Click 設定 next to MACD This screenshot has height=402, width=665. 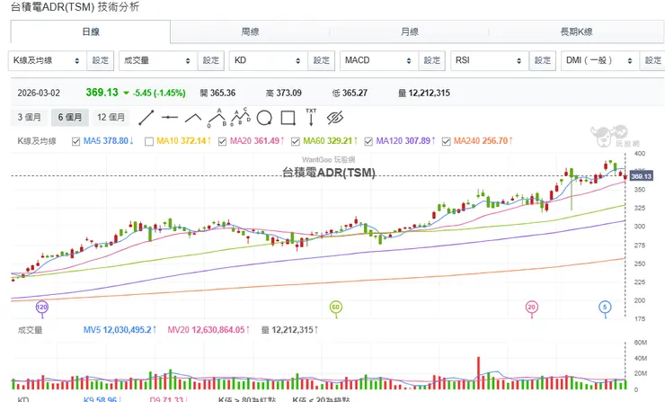pyautogui.click(x=432, y=60)
